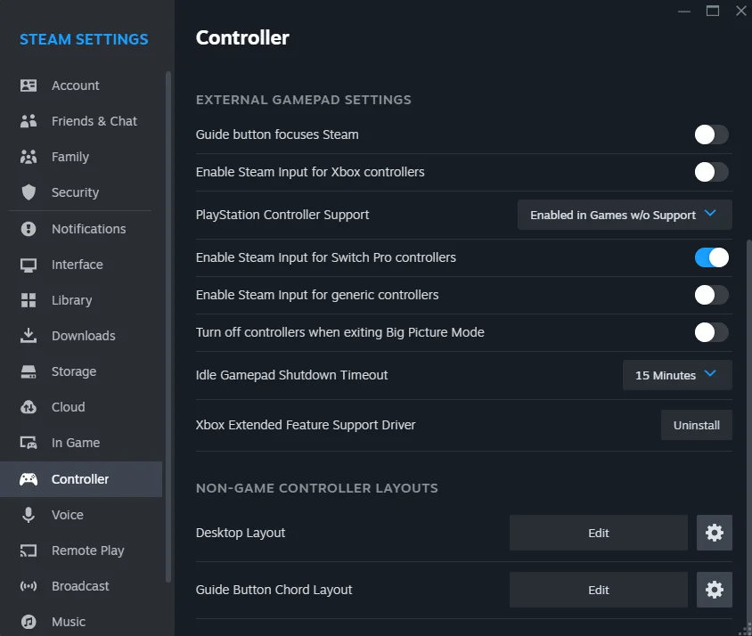Click the Cloud sync icon
The image size is (752, 636).
(29, 407)
